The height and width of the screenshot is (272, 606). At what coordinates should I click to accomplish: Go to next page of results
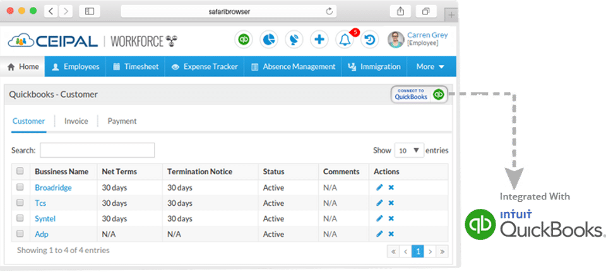pos(430,252)
